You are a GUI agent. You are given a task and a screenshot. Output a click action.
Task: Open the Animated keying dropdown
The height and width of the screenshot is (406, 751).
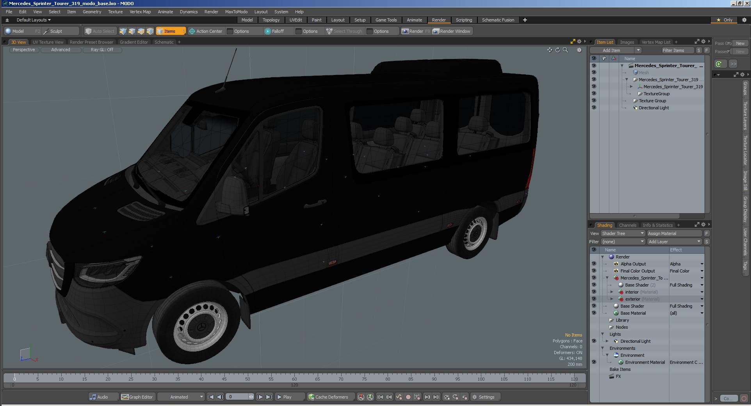point(181,397)
